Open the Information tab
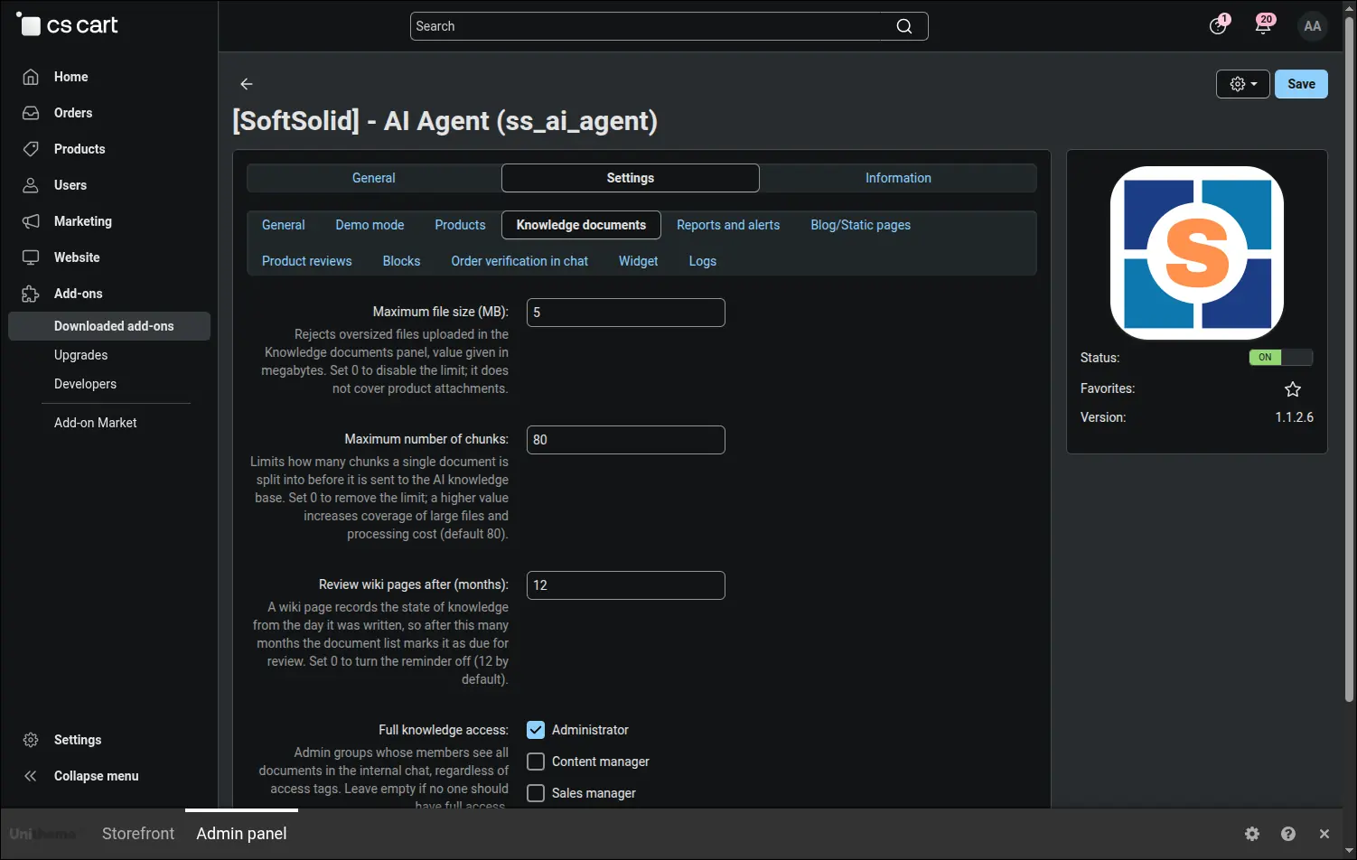The height and width of the screenshot is (860, 1357). pos(898,178)
